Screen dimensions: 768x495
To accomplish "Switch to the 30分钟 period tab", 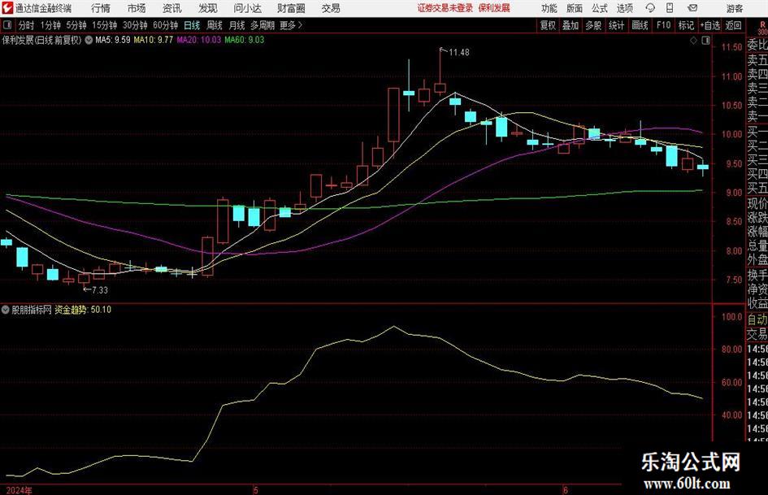I will [x=135, y=25].
